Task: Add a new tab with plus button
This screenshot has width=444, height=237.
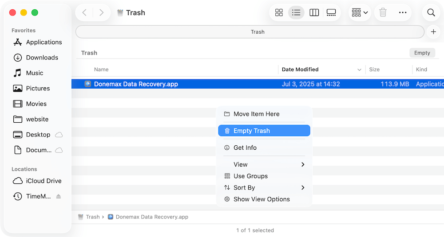Action: pos(433,32)
